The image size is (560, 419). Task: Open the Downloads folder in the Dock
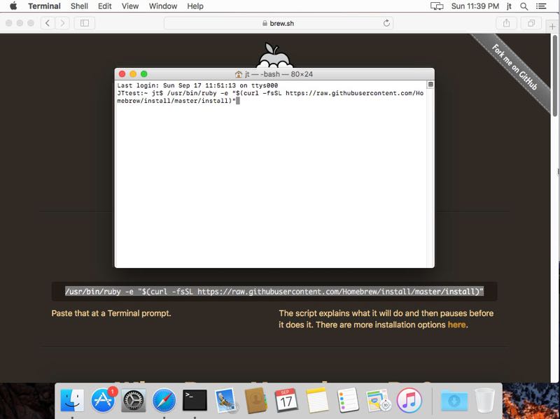tap(454, 400)
